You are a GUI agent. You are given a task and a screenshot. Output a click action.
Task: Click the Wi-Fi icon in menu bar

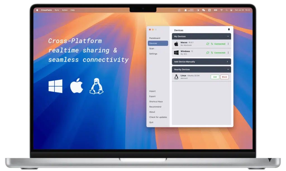point(221,10)
